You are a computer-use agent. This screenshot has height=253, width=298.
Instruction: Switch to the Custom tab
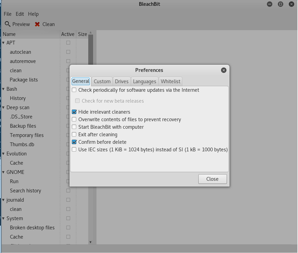pyautogui.click(x=102, y=81)
